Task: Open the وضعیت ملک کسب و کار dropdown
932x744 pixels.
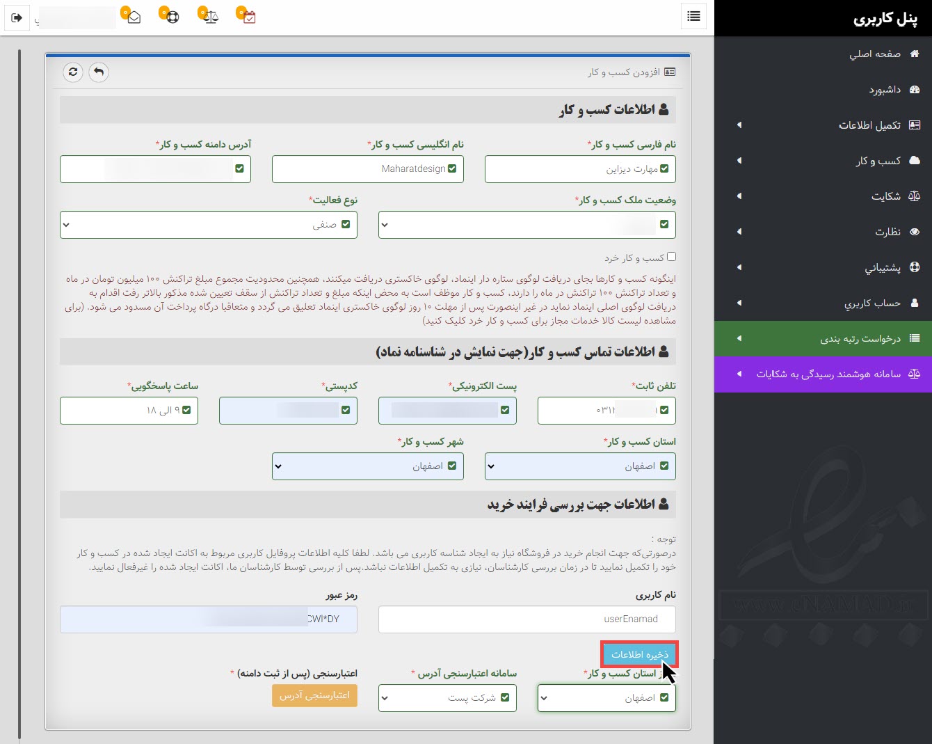Action: point(527,225)
